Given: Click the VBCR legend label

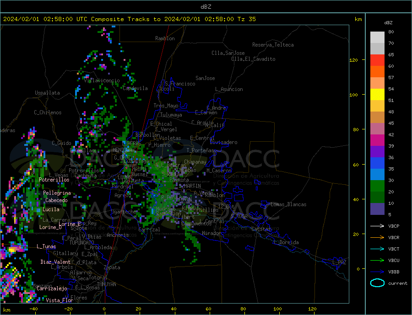Looking at the screenshot, I should pos(394,238).
